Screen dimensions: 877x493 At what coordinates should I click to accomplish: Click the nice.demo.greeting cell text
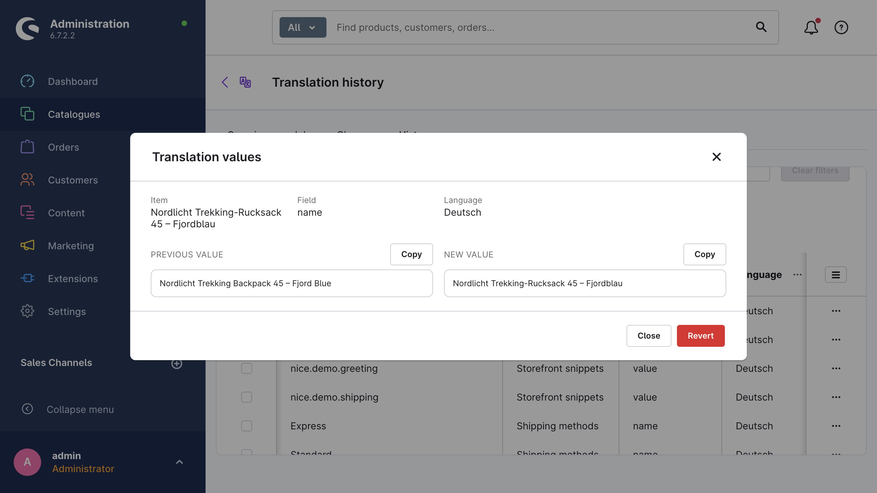click(334, 368)
